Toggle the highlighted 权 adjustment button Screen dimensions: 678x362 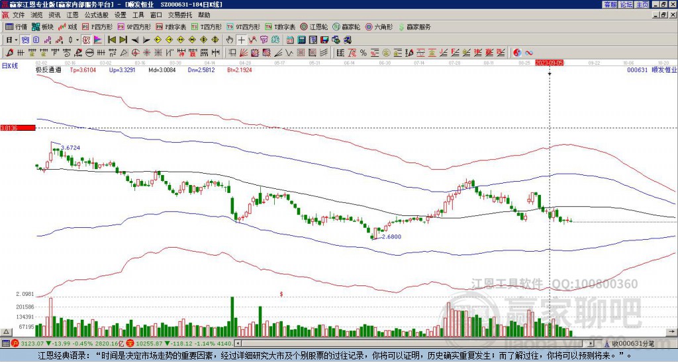pos(86,40)
